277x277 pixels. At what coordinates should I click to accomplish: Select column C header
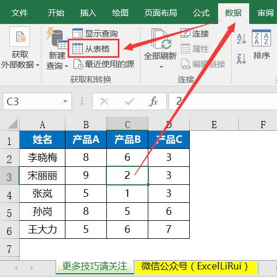(x=127, y=124)
